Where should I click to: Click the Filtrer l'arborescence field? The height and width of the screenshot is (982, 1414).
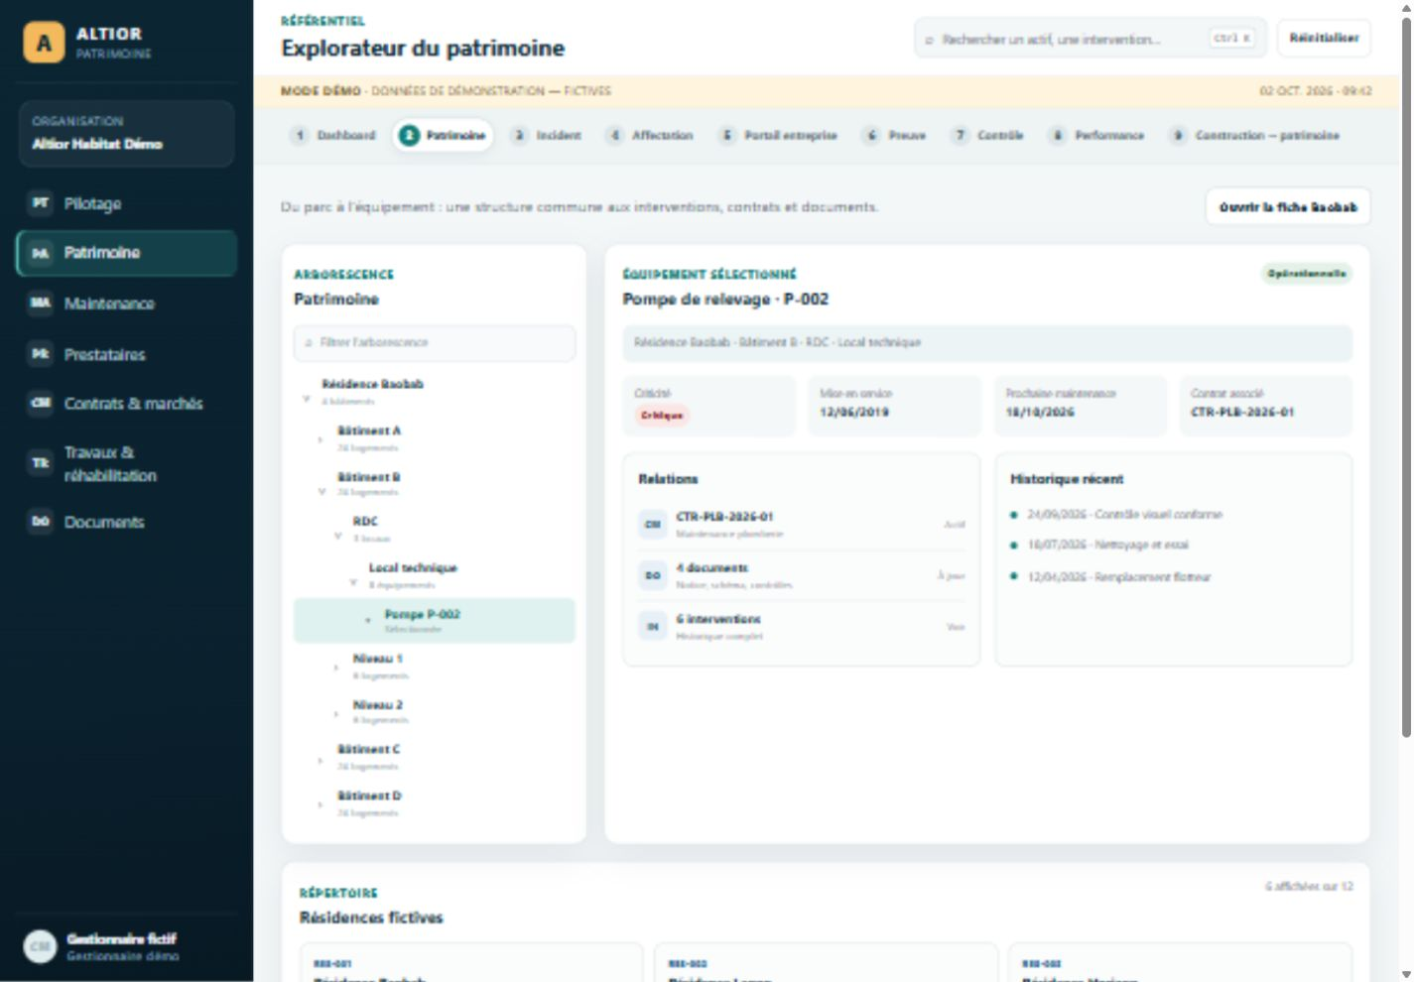tap(435, 342)
